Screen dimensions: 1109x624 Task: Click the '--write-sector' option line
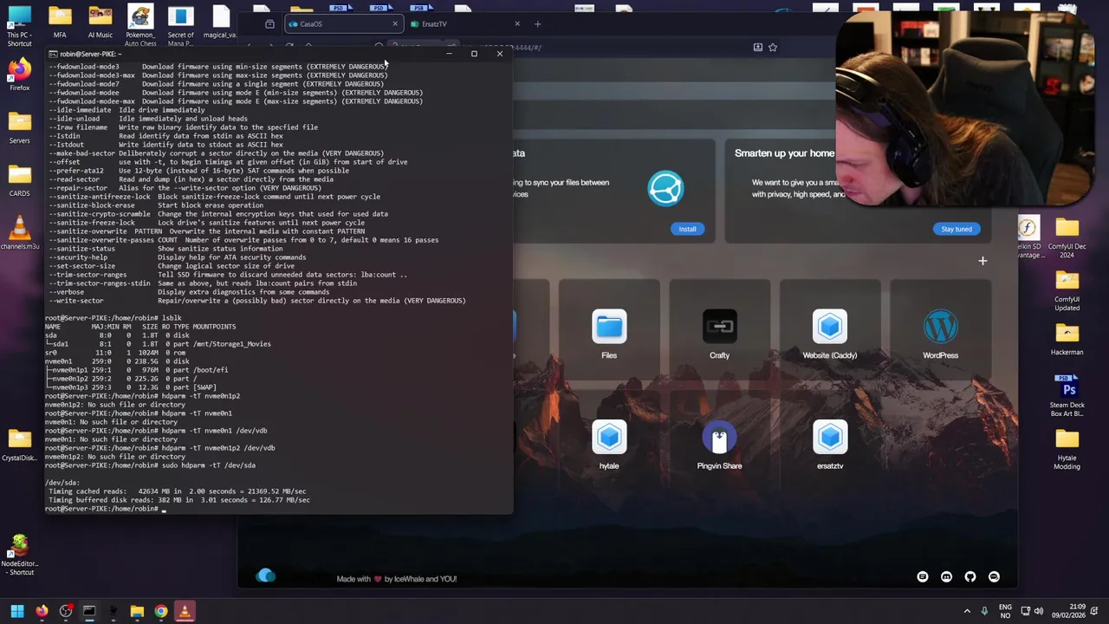(x=256, y=301)
